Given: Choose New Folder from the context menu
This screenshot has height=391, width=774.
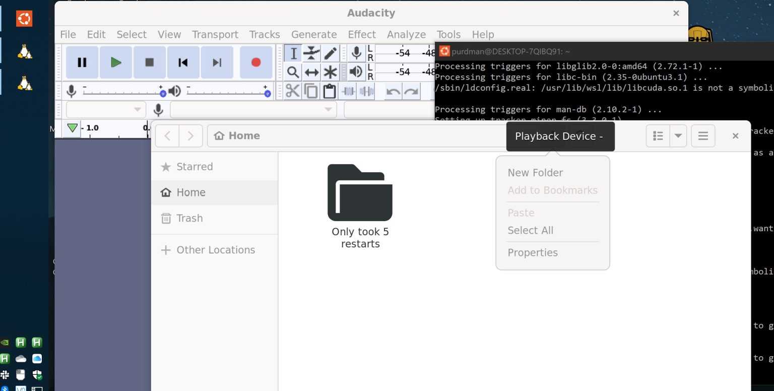Looking at the screenshot, I should [x=535, y=173].
